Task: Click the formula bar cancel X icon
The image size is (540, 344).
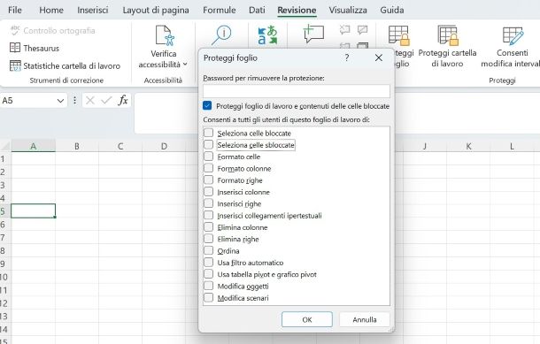Action: [90, 101]
